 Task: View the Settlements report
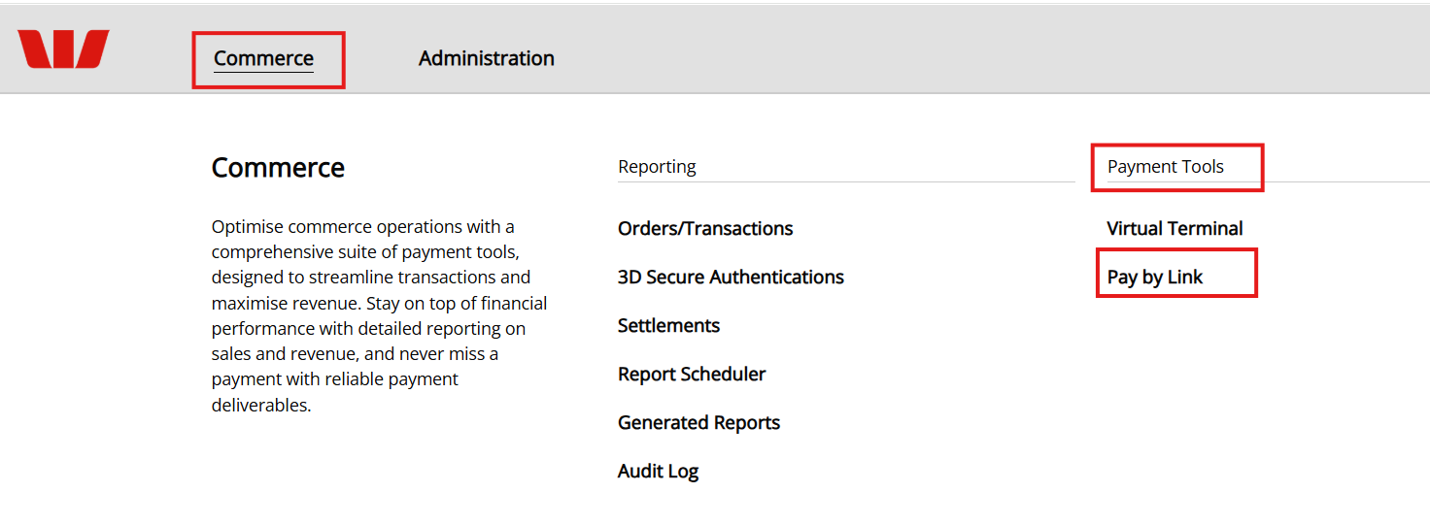tap(668, 325)
